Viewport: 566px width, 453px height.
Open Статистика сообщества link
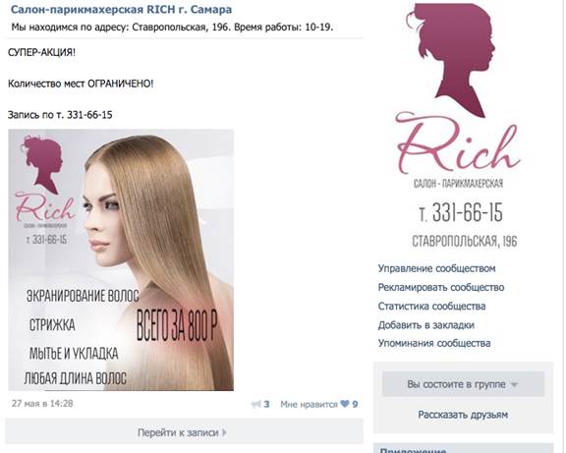431,306
